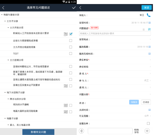Open the 通知人 selector
The image size is (154, 135).
(115, 87)
